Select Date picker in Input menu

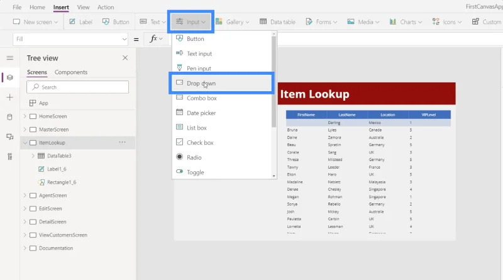coord(222,113)
